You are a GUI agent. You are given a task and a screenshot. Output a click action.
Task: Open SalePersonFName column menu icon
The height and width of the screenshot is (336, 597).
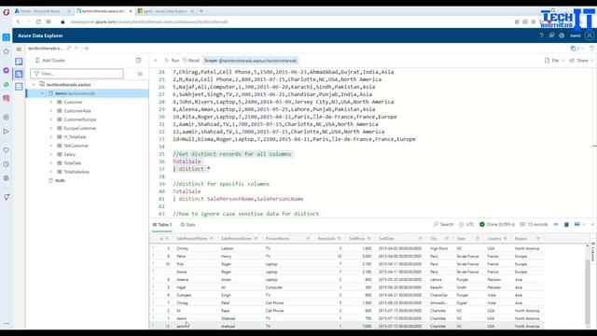click(212, 239)
